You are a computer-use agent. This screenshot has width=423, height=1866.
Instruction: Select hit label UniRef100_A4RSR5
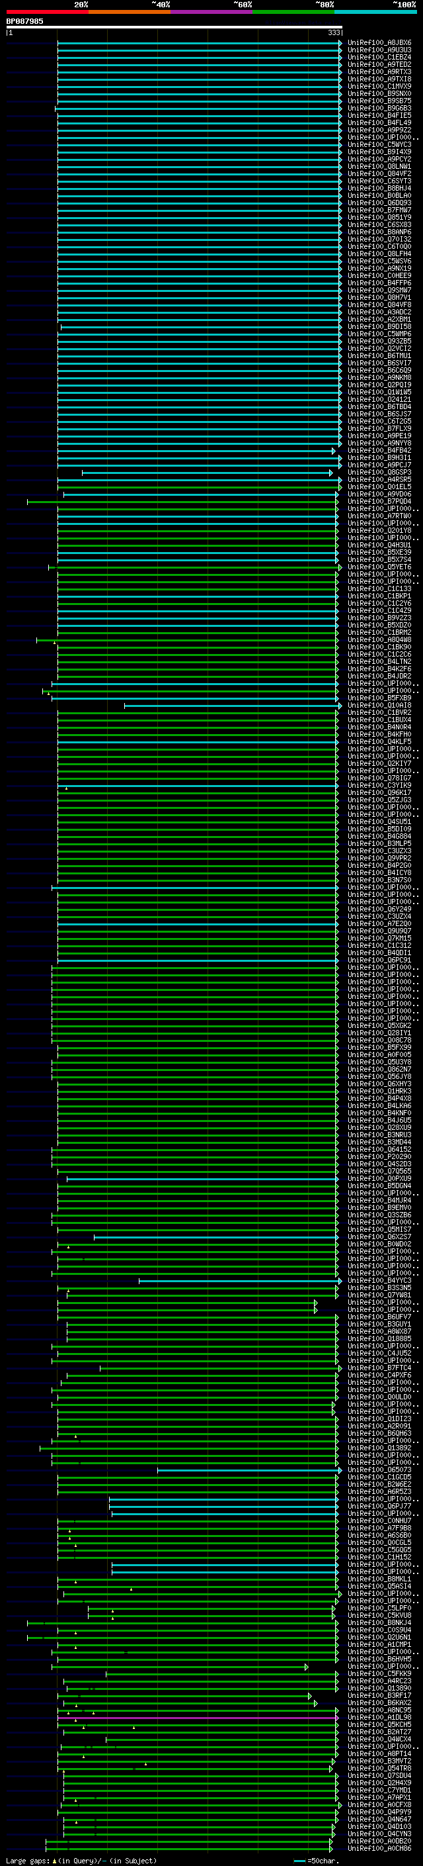(x=379, y=479)
